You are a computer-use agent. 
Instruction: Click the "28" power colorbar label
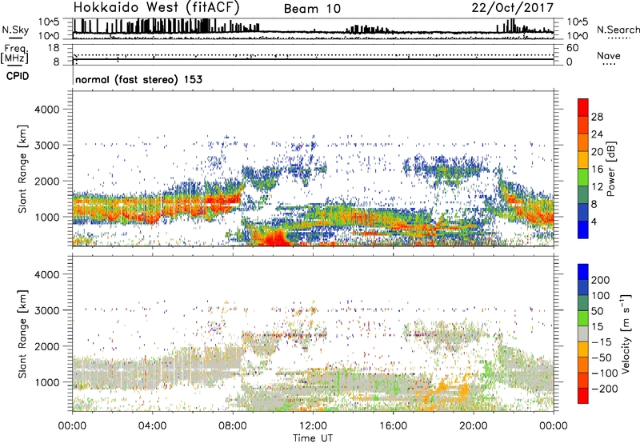[x=597, y=117]
